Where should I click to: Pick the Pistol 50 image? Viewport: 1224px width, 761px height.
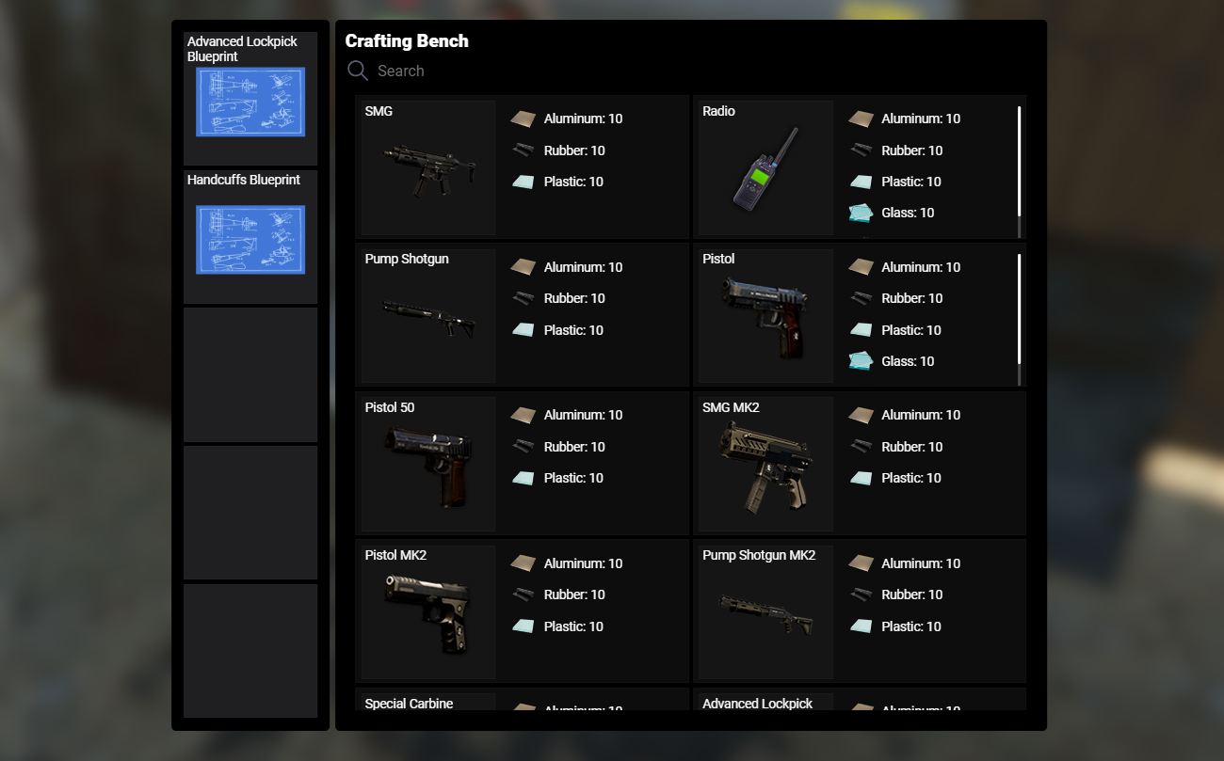coord(428,466)
